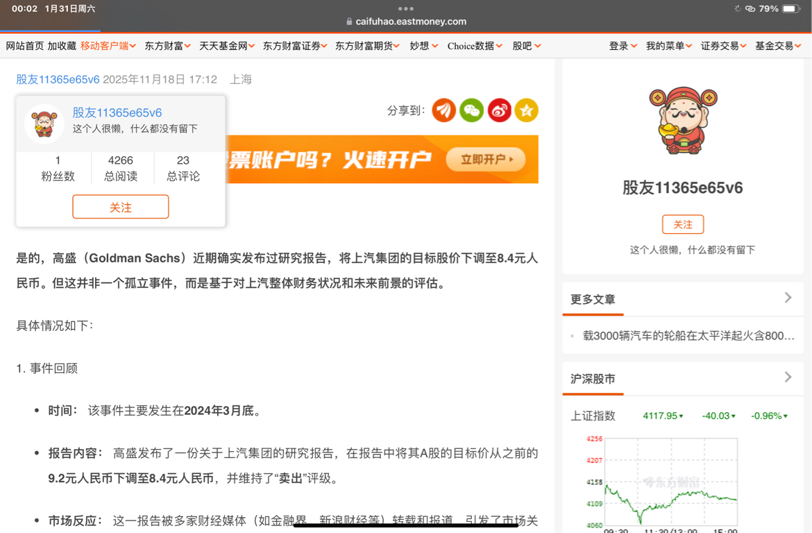Share to Qzone yellow star icon
812x533 pixels.
click(x=526, y=110)
